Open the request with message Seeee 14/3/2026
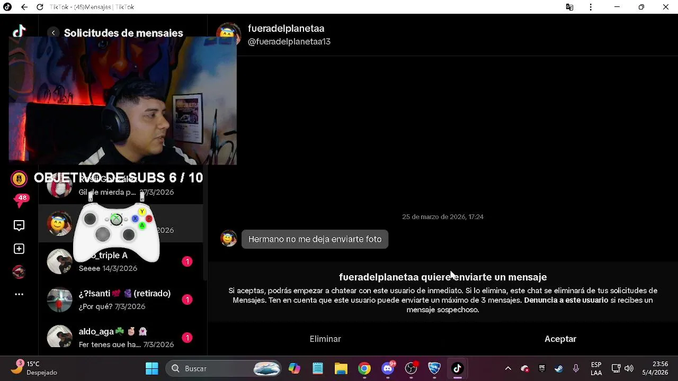678x381 pixels. pos(121,261)
